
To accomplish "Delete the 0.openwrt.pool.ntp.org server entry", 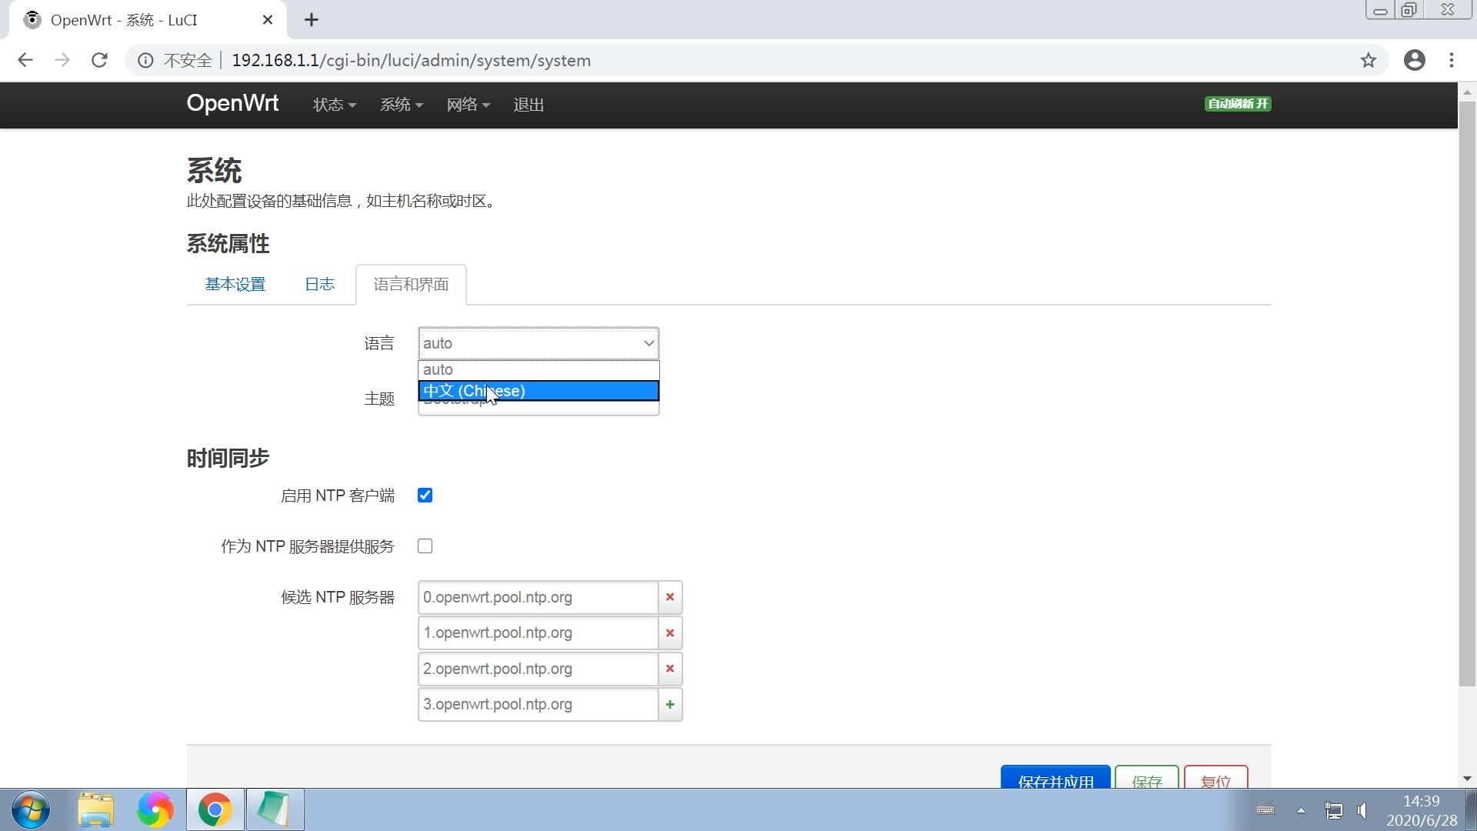I will (668, 597).
